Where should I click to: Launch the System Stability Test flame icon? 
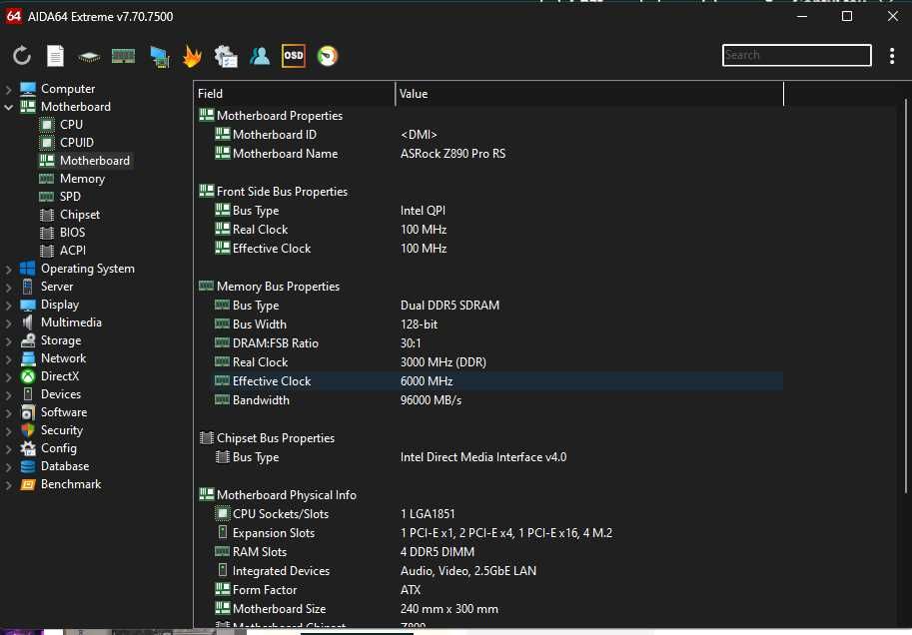point(192,56)
